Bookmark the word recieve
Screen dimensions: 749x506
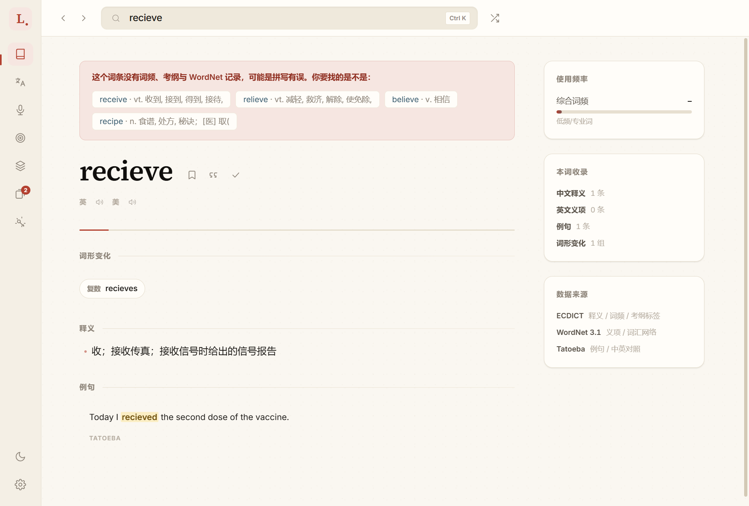click(x=192, y=175)
